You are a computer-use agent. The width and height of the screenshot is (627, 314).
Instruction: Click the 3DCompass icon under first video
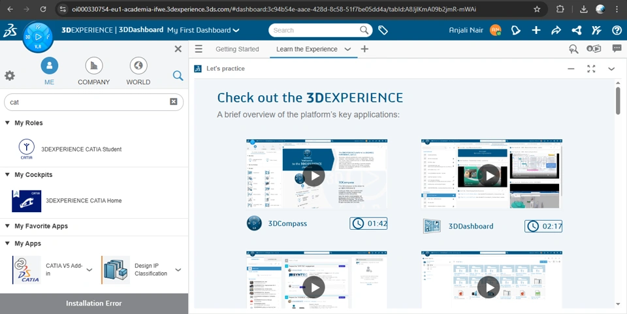[254, 223]
